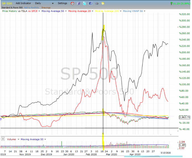The image size is (192, 158).
Task: Expand Moving Average 50 dropdown arrow
Action: (66, 11)
